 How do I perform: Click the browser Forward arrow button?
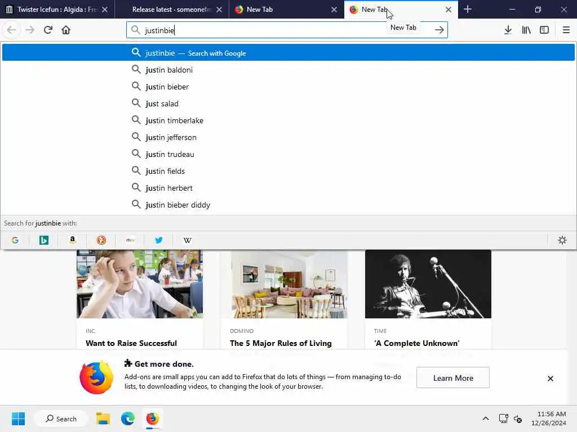pos(30,30)
